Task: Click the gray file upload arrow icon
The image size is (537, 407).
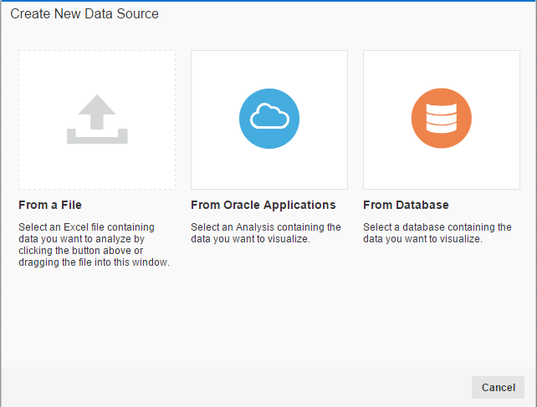Action: click(x=97, y=120)
